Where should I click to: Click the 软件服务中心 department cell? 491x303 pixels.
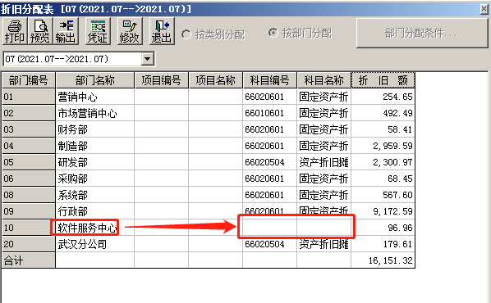pyautogui.click(x=95, y=228)
